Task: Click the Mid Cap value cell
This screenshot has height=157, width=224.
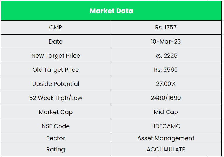Action: 166,112
